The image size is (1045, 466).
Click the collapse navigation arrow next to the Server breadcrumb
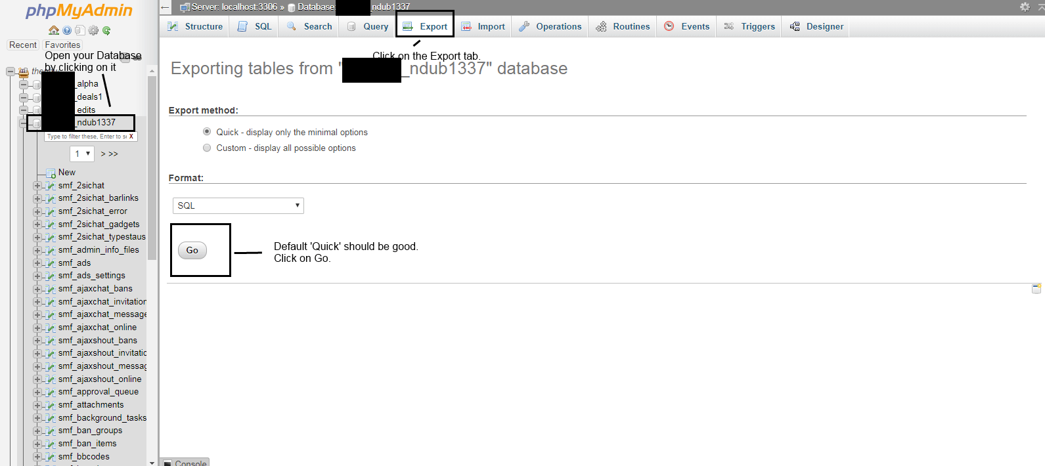pyautogui.click(x=166, y=7)
